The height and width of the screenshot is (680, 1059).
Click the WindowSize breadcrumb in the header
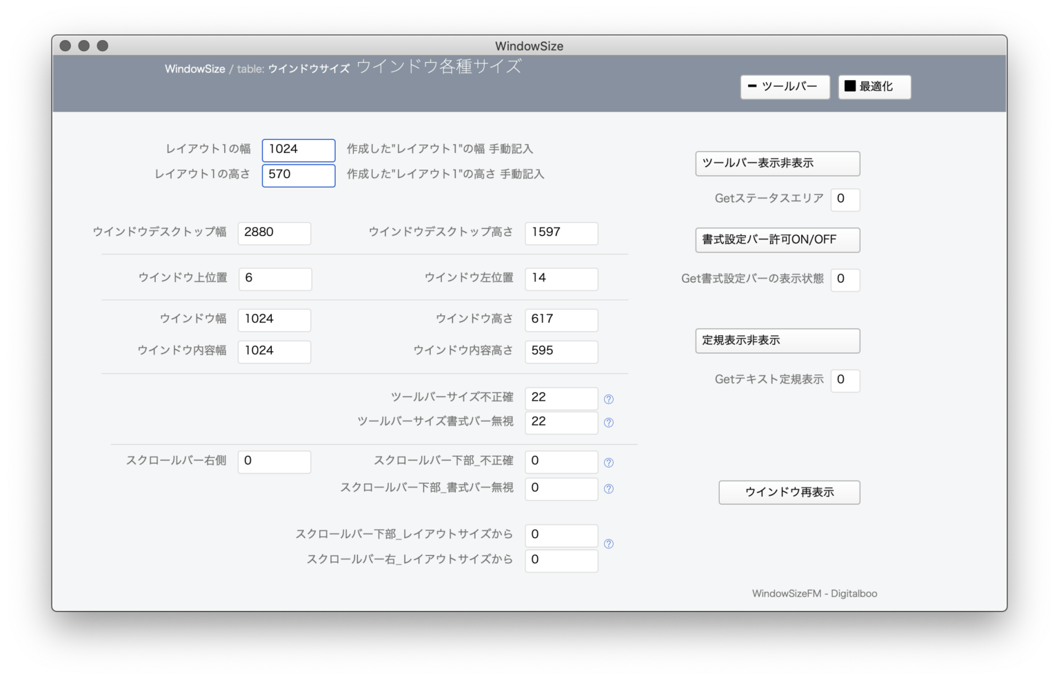point(195,69)
